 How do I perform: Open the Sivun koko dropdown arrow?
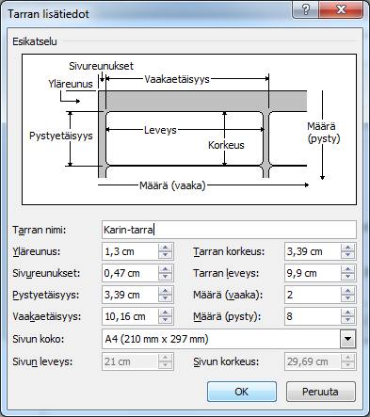(347, 339)
